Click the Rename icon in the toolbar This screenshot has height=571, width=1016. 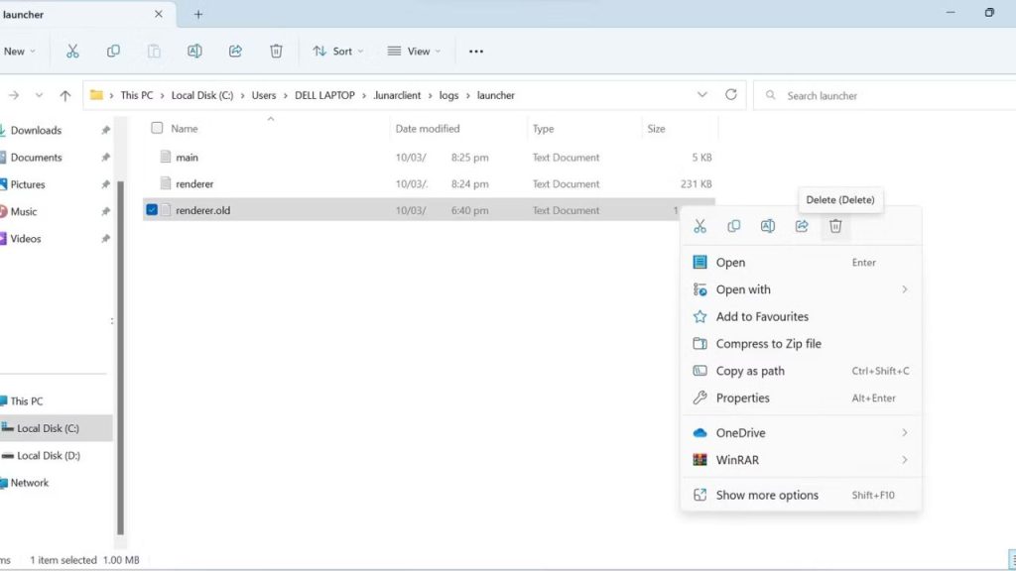[x=194, y=51]
